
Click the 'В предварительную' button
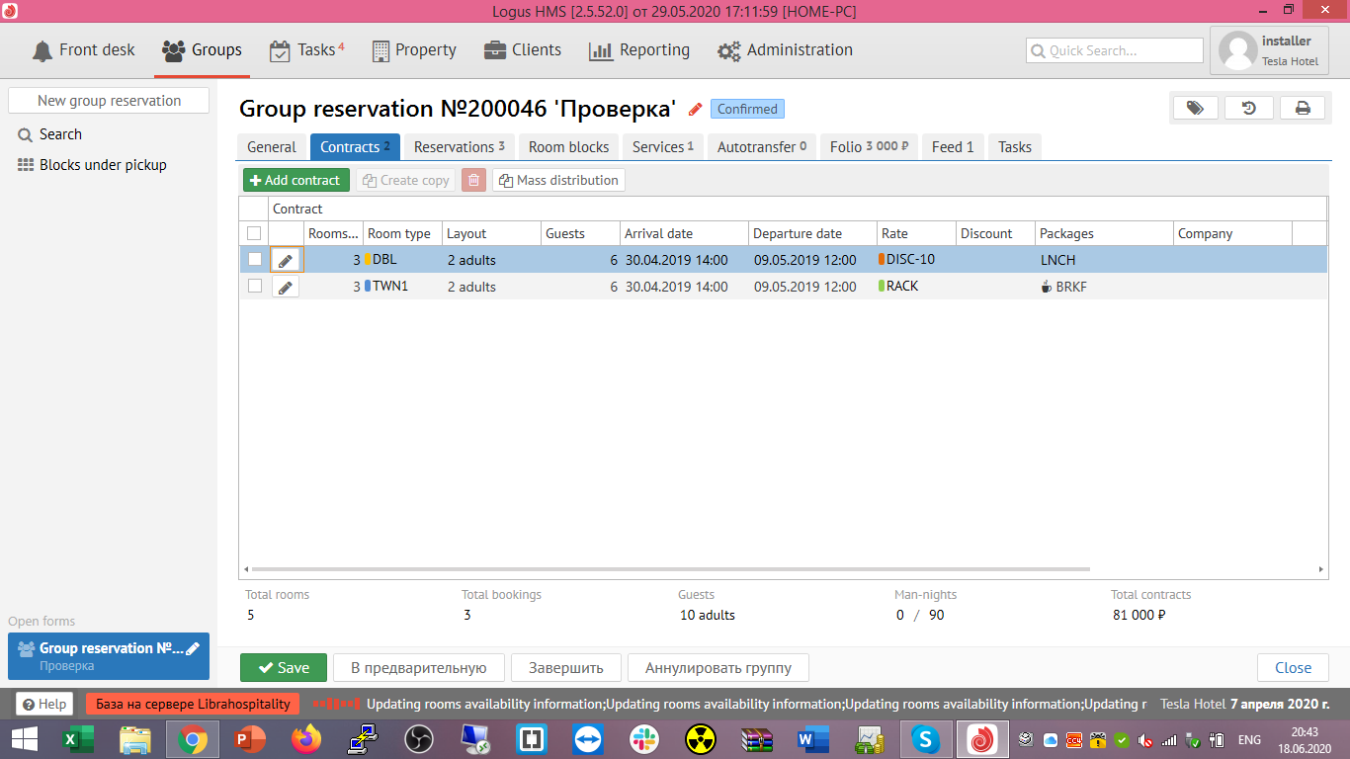coord(419,668)
